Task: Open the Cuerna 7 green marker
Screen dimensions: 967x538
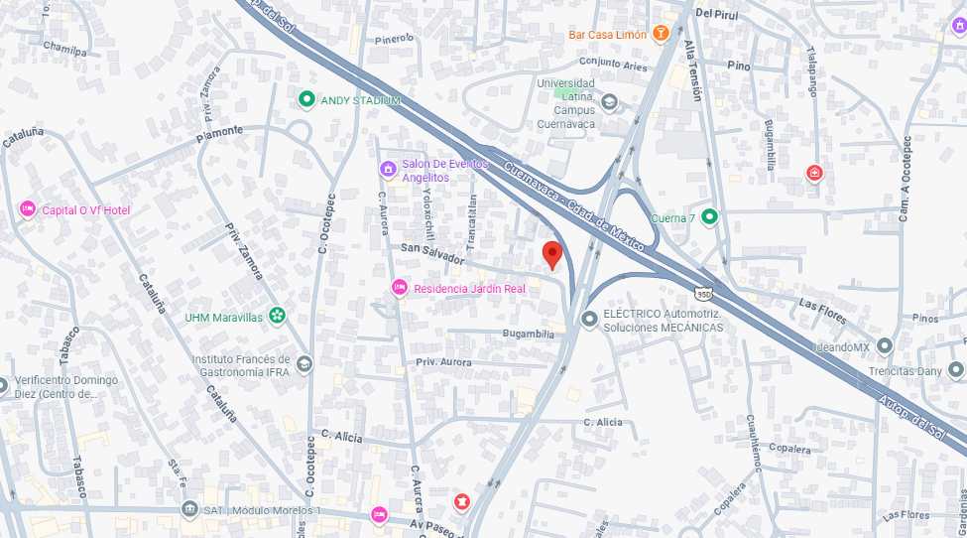Action: [709, 217]
